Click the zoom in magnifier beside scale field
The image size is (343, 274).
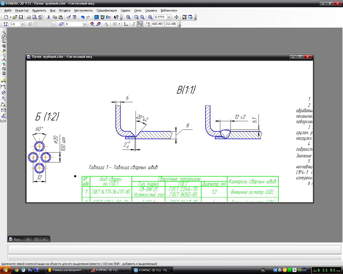(x=150, y=17)
